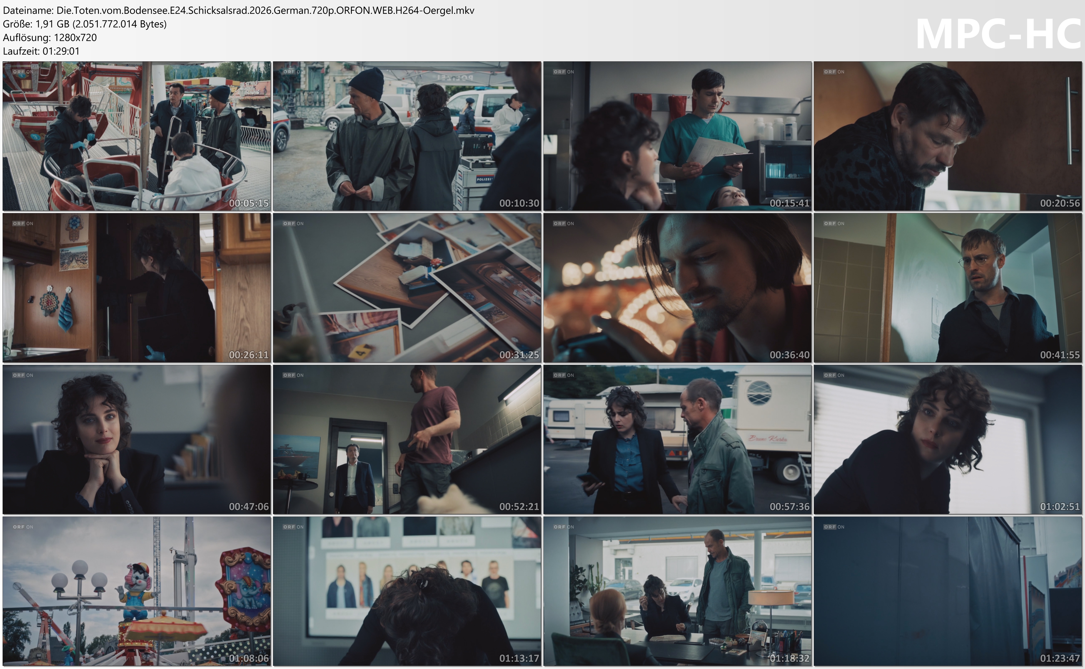
Task: Select the thumbnail at 00:10:30
Action: pos(407,136)
